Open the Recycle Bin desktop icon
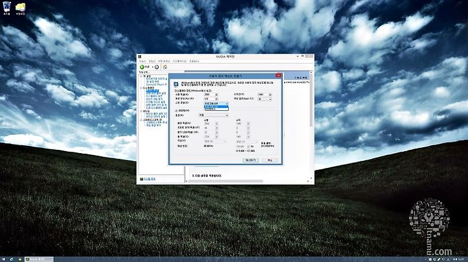Viewport: 468px width, 262px height. (x=6, y=8)
